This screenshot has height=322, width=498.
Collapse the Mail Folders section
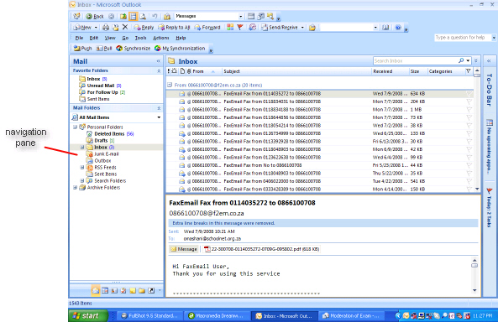pos(159,108)
